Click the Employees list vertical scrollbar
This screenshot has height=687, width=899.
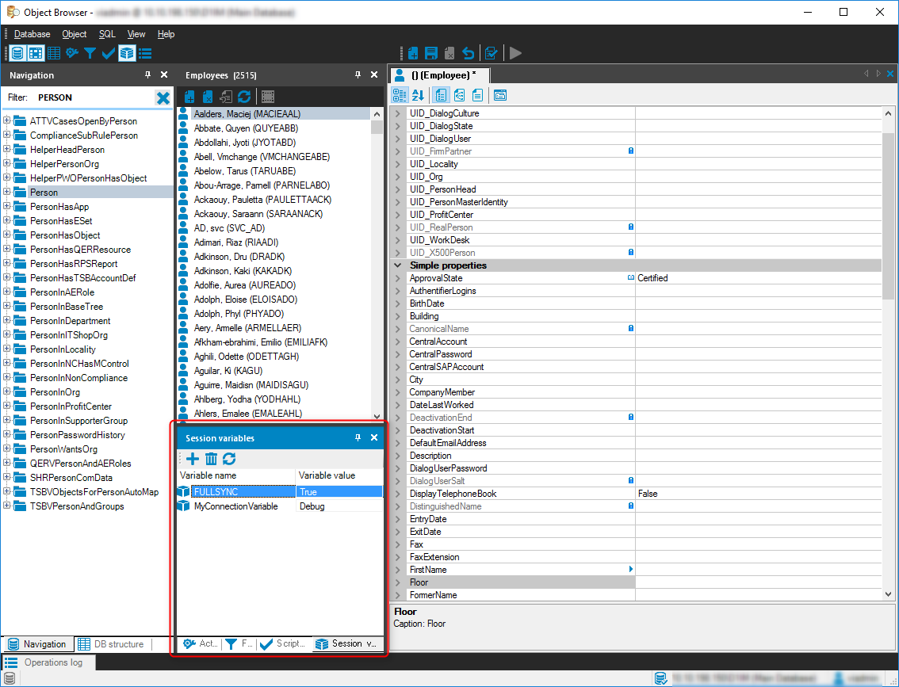(x=377, y=265)
